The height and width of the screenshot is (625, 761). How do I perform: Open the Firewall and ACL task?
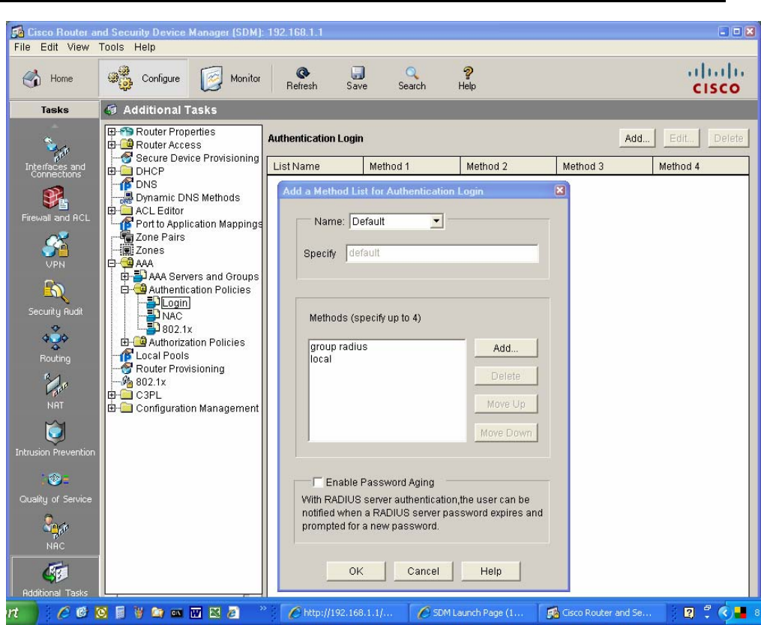(55, 205)
